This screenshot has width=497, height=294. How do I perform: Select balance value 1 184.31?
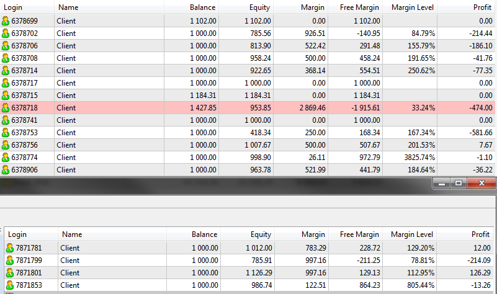pos(203,96)
